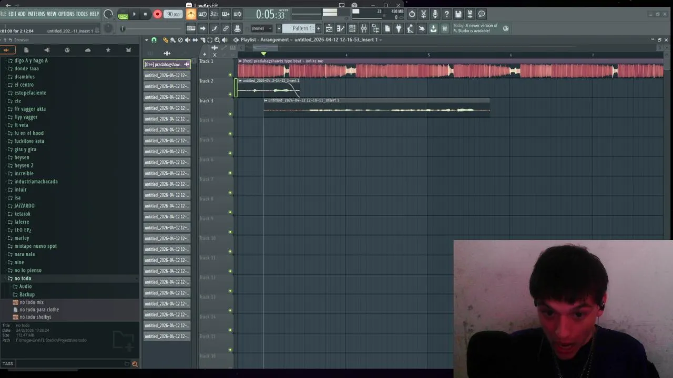Toggle the playlist snap magnet icon
Viewport: 673px width, 378px height.
pos(154,40)
